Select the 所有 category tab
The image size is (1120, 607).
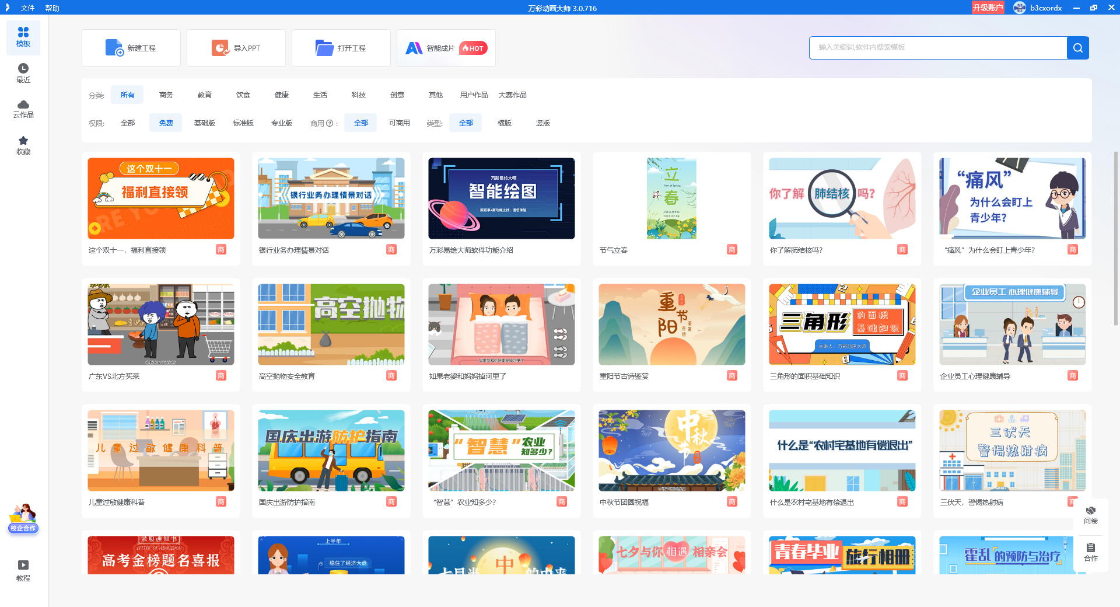coord(128,95)
